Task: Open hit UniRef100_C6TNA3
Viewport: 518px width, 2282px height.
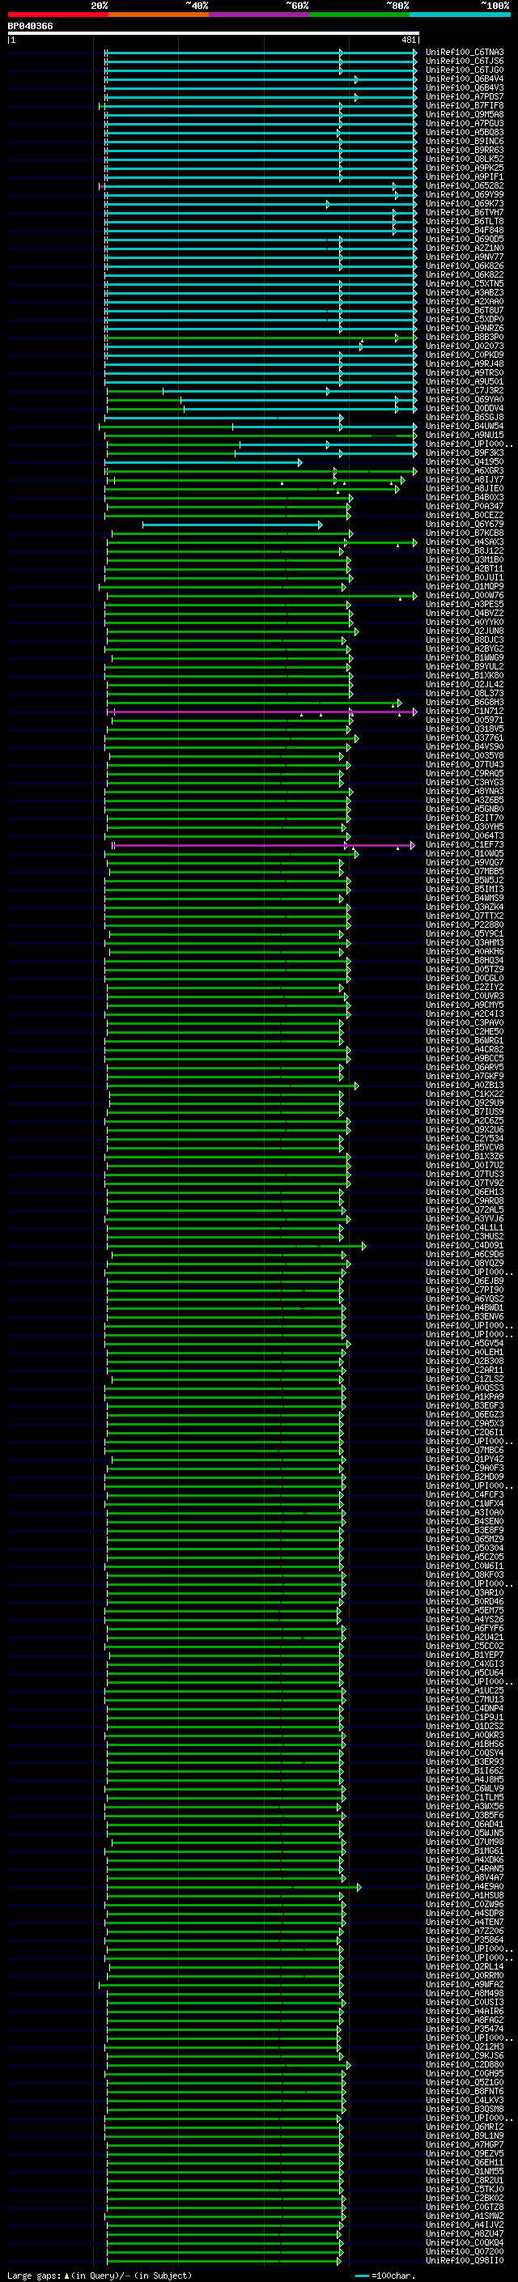Action: pos(465,53)
